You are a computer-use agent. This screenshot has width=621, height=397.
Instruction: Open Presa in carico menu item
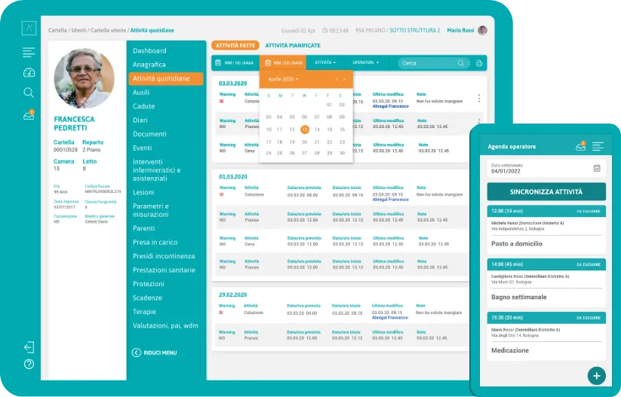tap(155, 242)
